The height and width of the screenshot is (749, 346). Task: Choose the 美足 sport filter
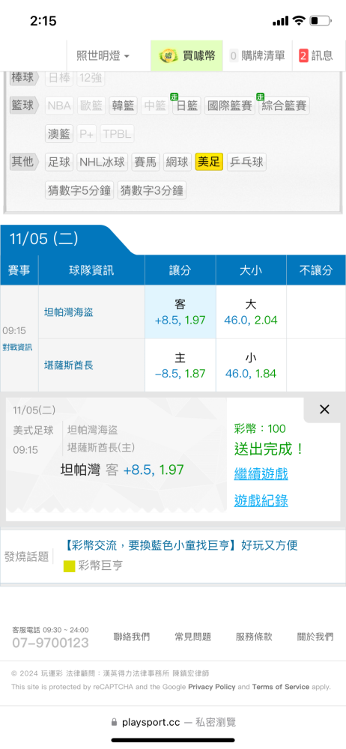(209, 163)
